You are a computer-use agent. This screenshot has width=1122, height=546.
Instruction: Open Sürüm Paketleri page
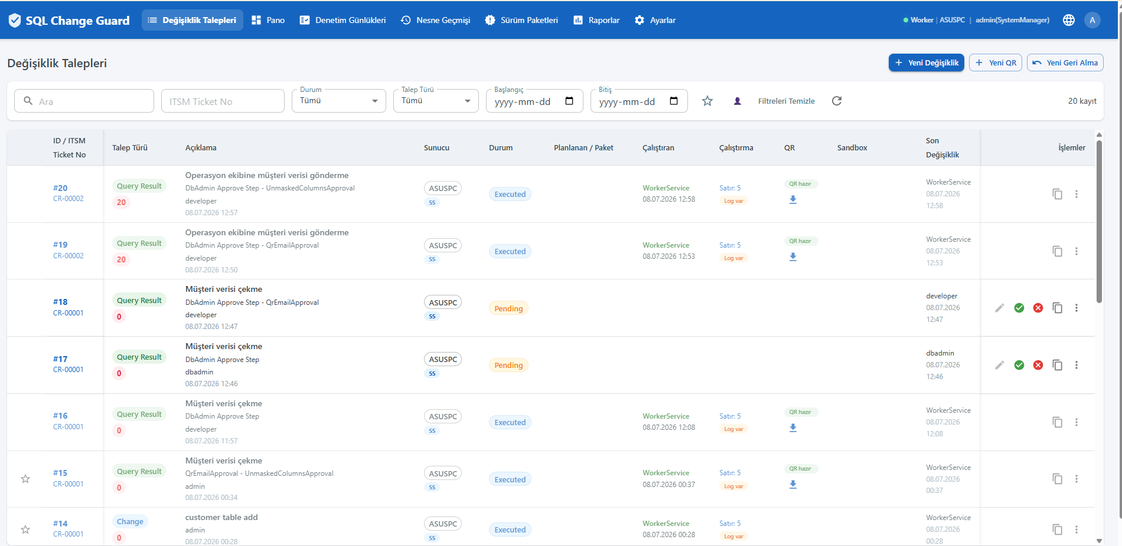pyautogui.click(x=521, y=20)
